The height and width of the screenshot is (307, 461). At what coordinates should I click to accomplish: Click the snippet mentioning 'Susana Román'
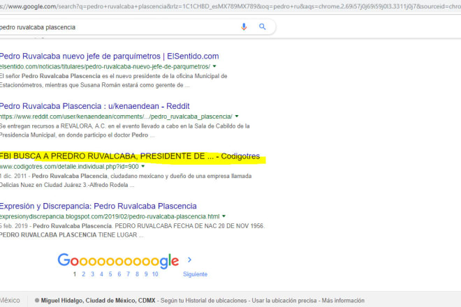113,80
